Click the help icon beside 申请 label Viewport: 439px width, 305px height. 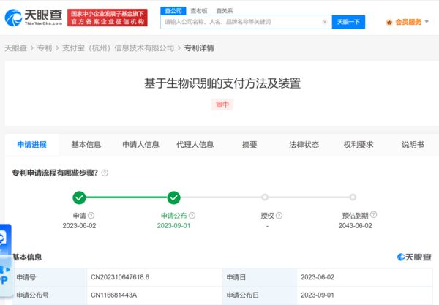(91, 216)
